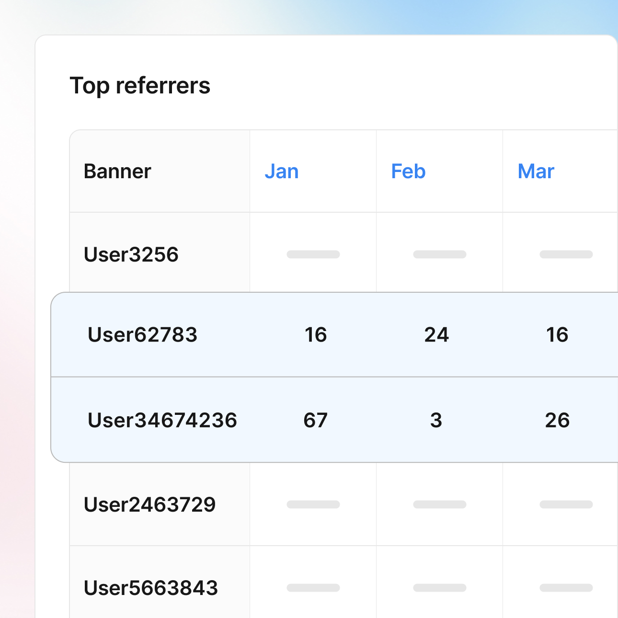Select the Mar column header
Screen dimensions: 618x618
536,172
